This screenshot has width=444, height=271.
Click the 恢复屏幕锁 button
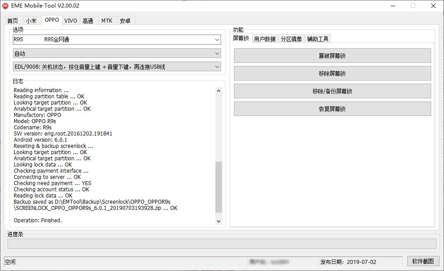click(x=332, y=109)
